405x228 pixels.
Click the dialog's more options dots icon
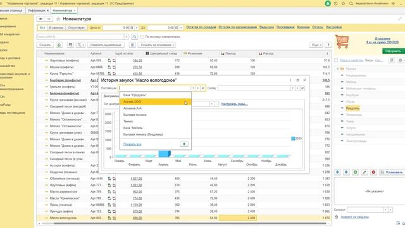tap(290, 80)
